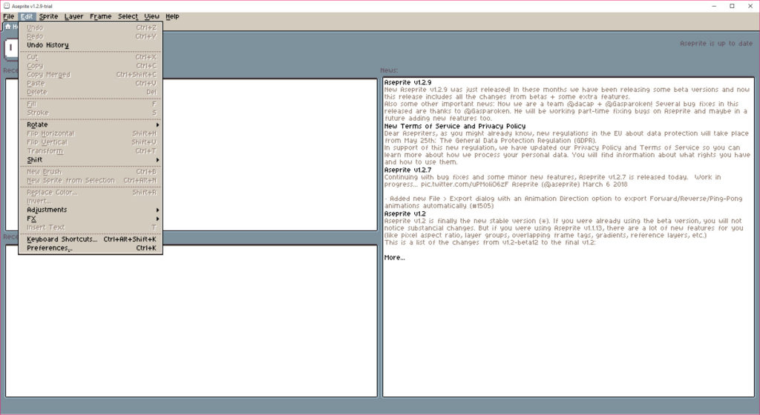The width and height of the screenshot is (760, 415).
Task: Switch to the Layer menu
Action: tap(73, 16)
